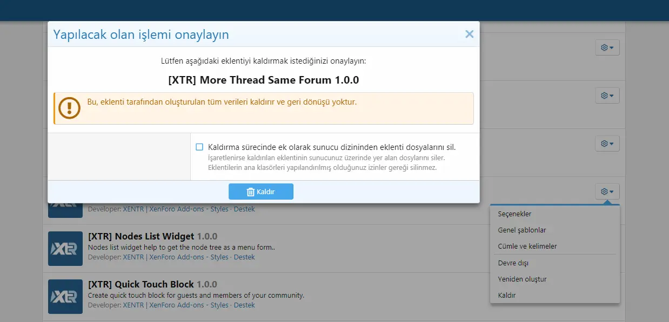Click the 'Yapılacak olan işlemi onaylayın' dialog title
This screenshot has height=322, width=669.
[141, 35]
